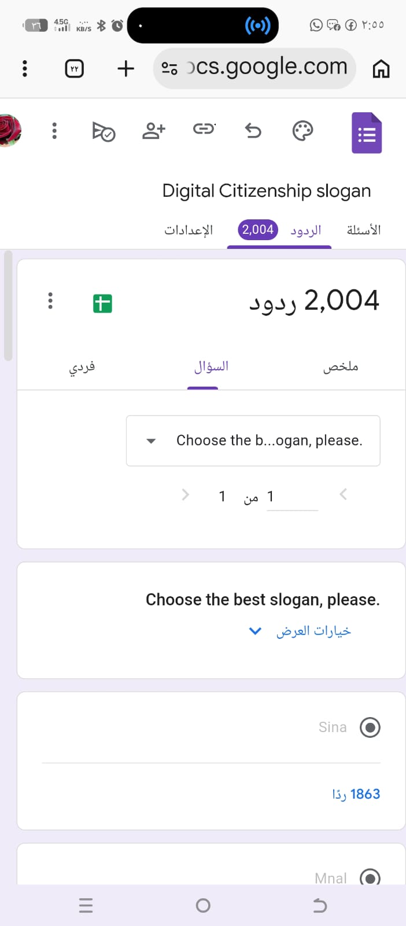Go to the next question arrow
The width and height of the screenshot is (406, 926).
tap(186, 495)
